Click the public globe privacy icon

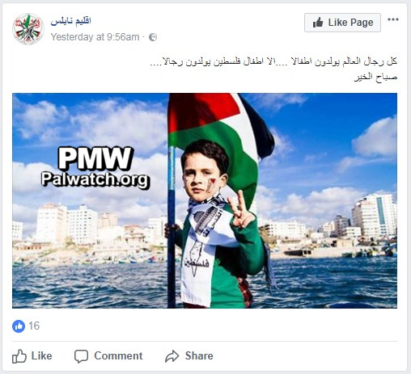pyautogui.click(x=153, y=37)
